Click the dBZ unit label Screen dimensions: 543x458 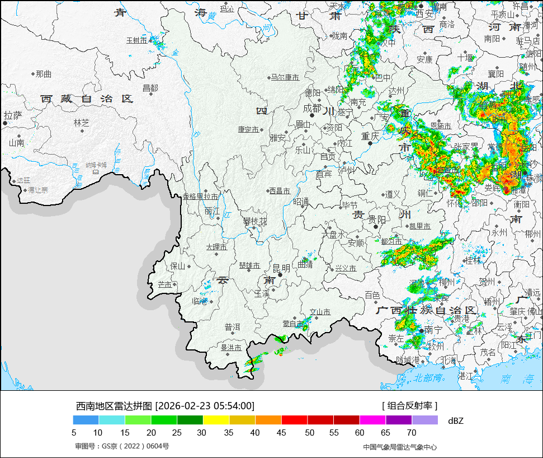pyautogui.click(x=455, y=421)
